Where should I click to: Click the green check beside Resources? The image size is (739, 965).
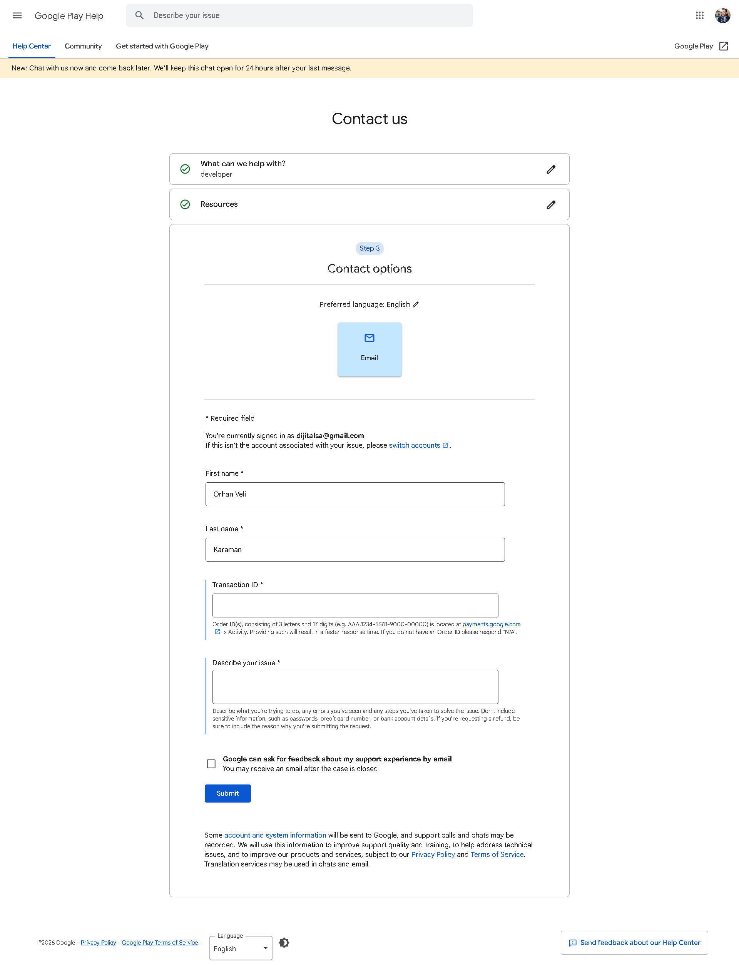185,204
